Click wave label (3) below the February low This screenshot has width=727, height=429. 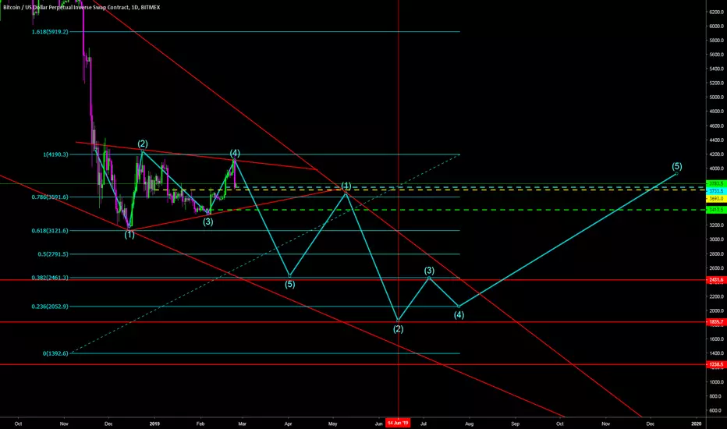(207, 222)
